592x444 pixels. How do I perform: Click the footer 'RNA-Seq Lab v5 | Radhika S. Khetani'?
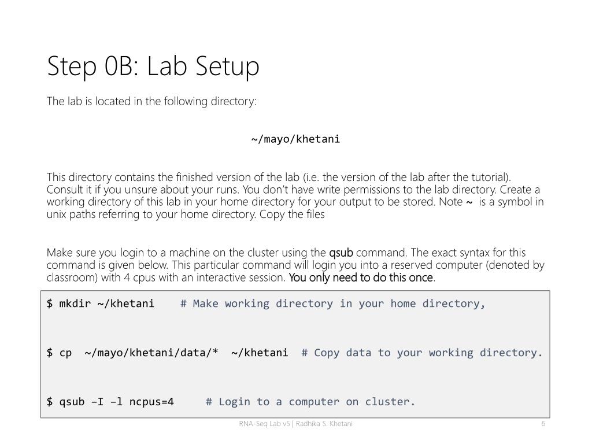[295, 424]
